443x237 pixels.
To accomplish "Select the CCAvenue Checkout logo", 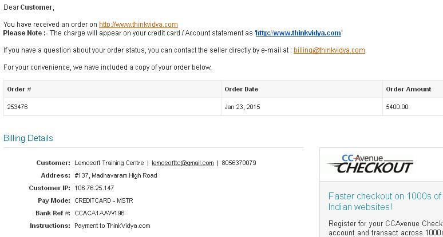I will [371, 164].
